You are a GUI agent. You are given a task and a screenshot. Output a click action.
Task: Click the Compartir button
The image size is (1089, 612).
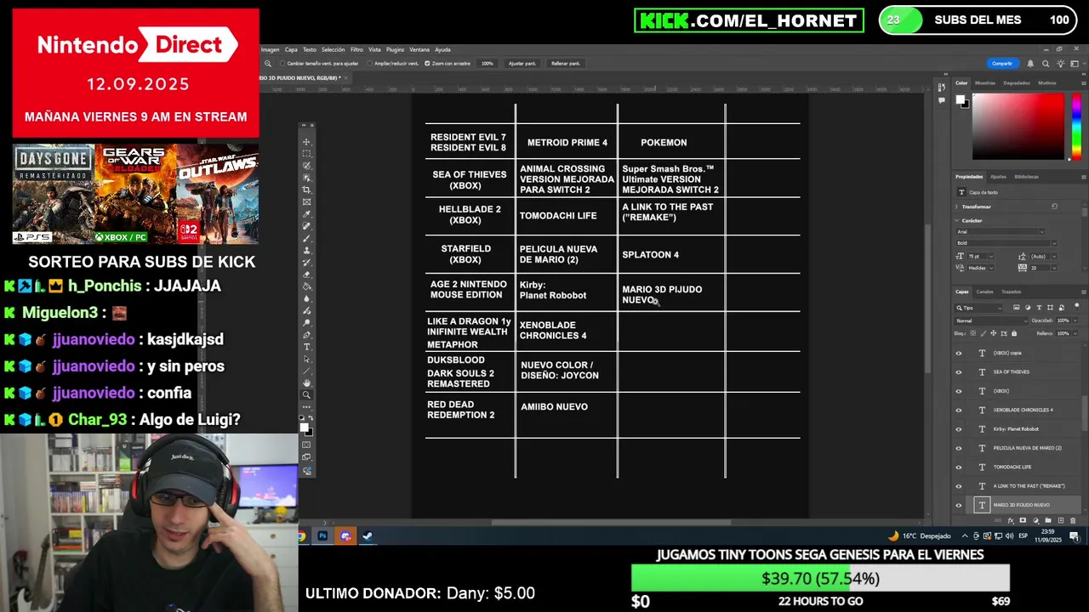(1002, 64)
